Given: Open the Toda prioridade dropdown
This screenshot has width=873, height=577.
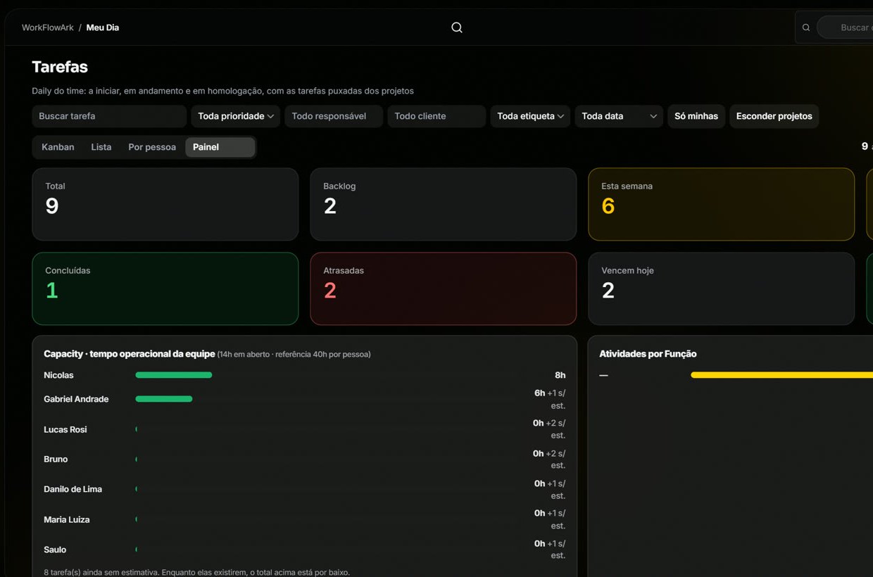Looking at the screenshot, I should click(x=236, y=116).
